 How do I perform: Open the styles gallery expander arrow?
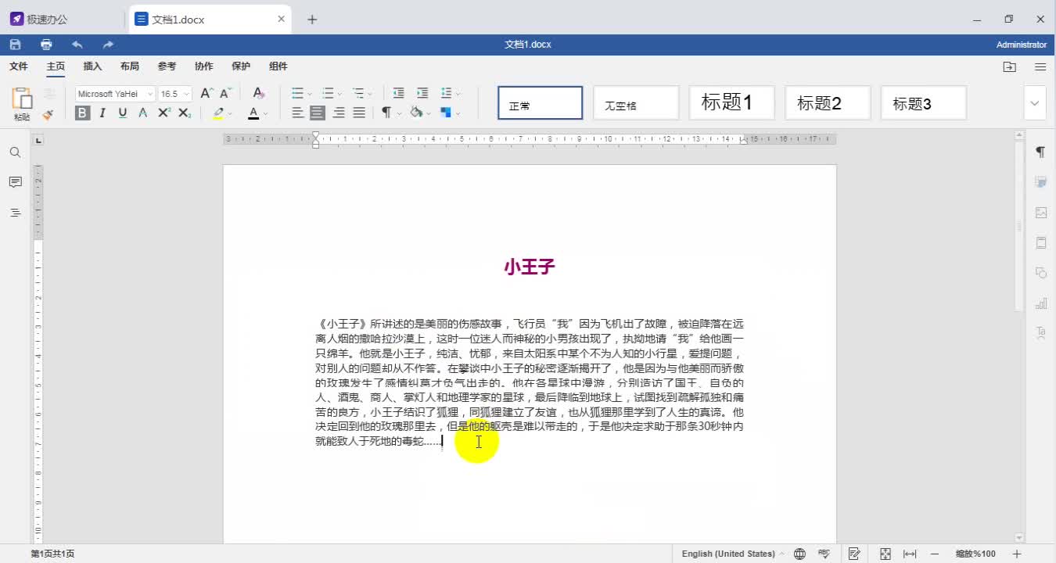point(1034,102)
